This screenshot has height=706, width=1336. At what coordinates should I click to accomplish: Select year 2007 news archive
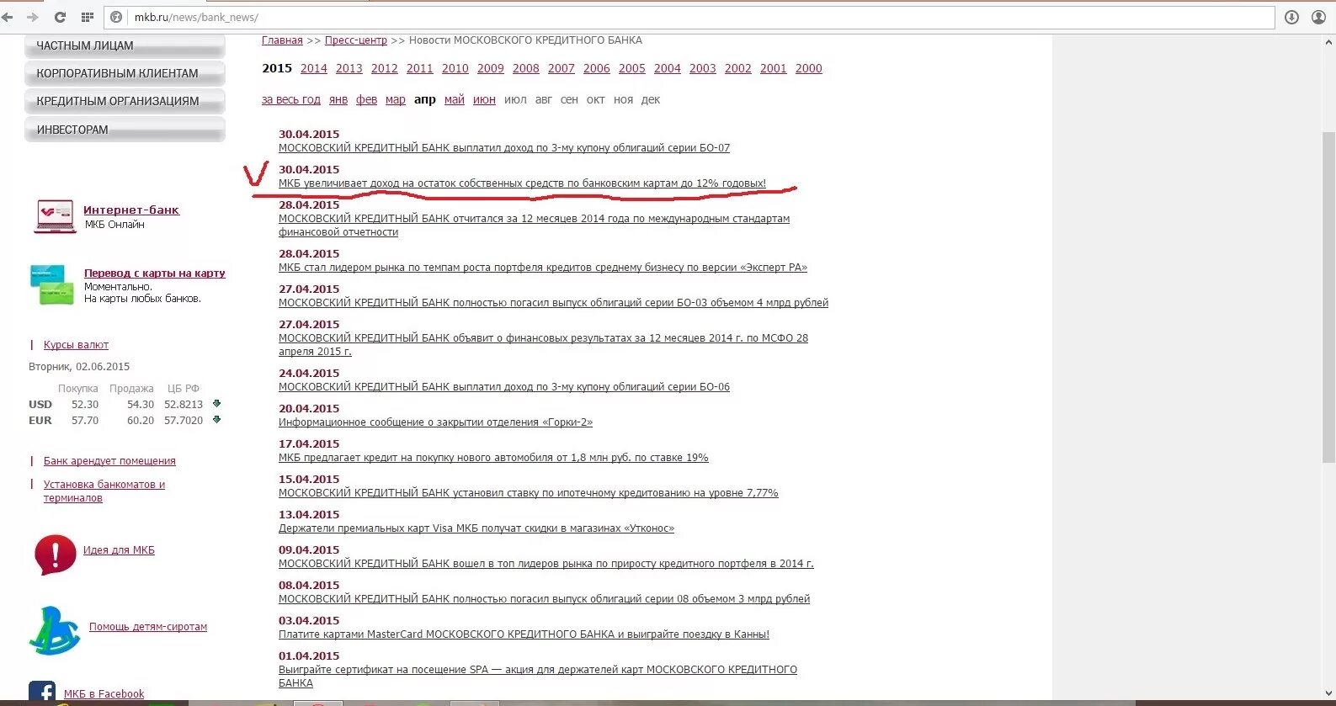[x=562, y=68]
